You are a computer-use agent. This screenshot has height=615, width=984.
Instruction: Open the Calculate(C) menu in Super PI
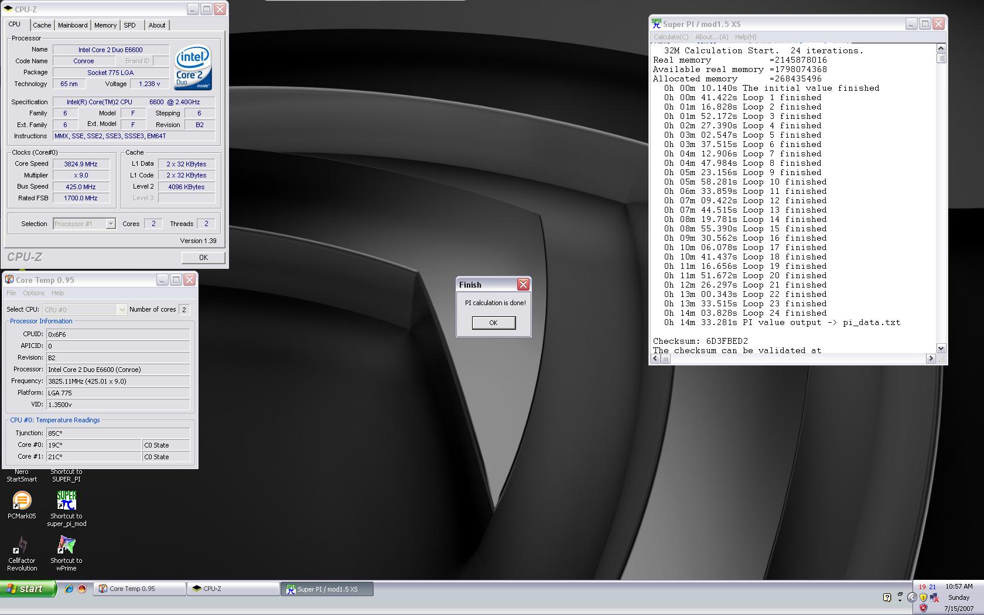click(x=671, y=37)
